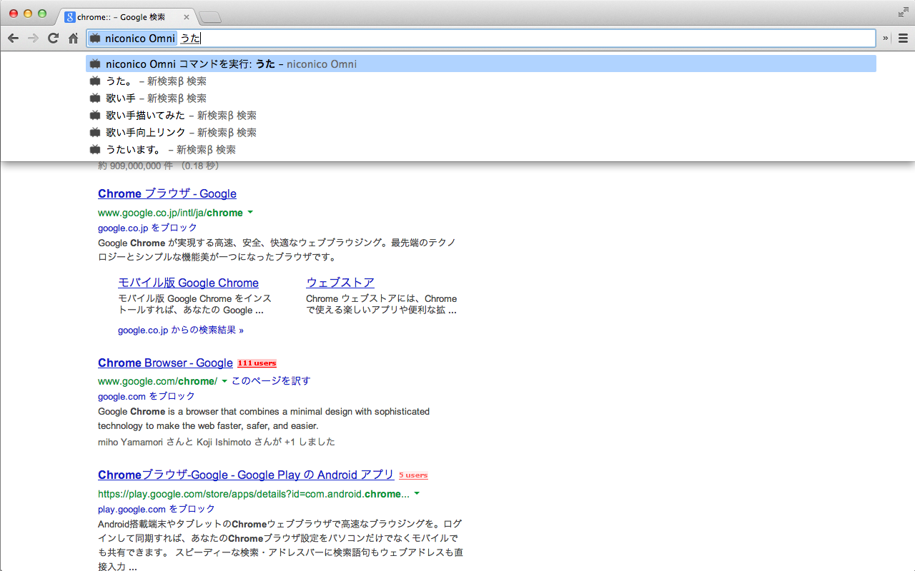Run niconico Omni command suggestion
The width and height of the screenshot is (915, 571).
tap(481, 64)
